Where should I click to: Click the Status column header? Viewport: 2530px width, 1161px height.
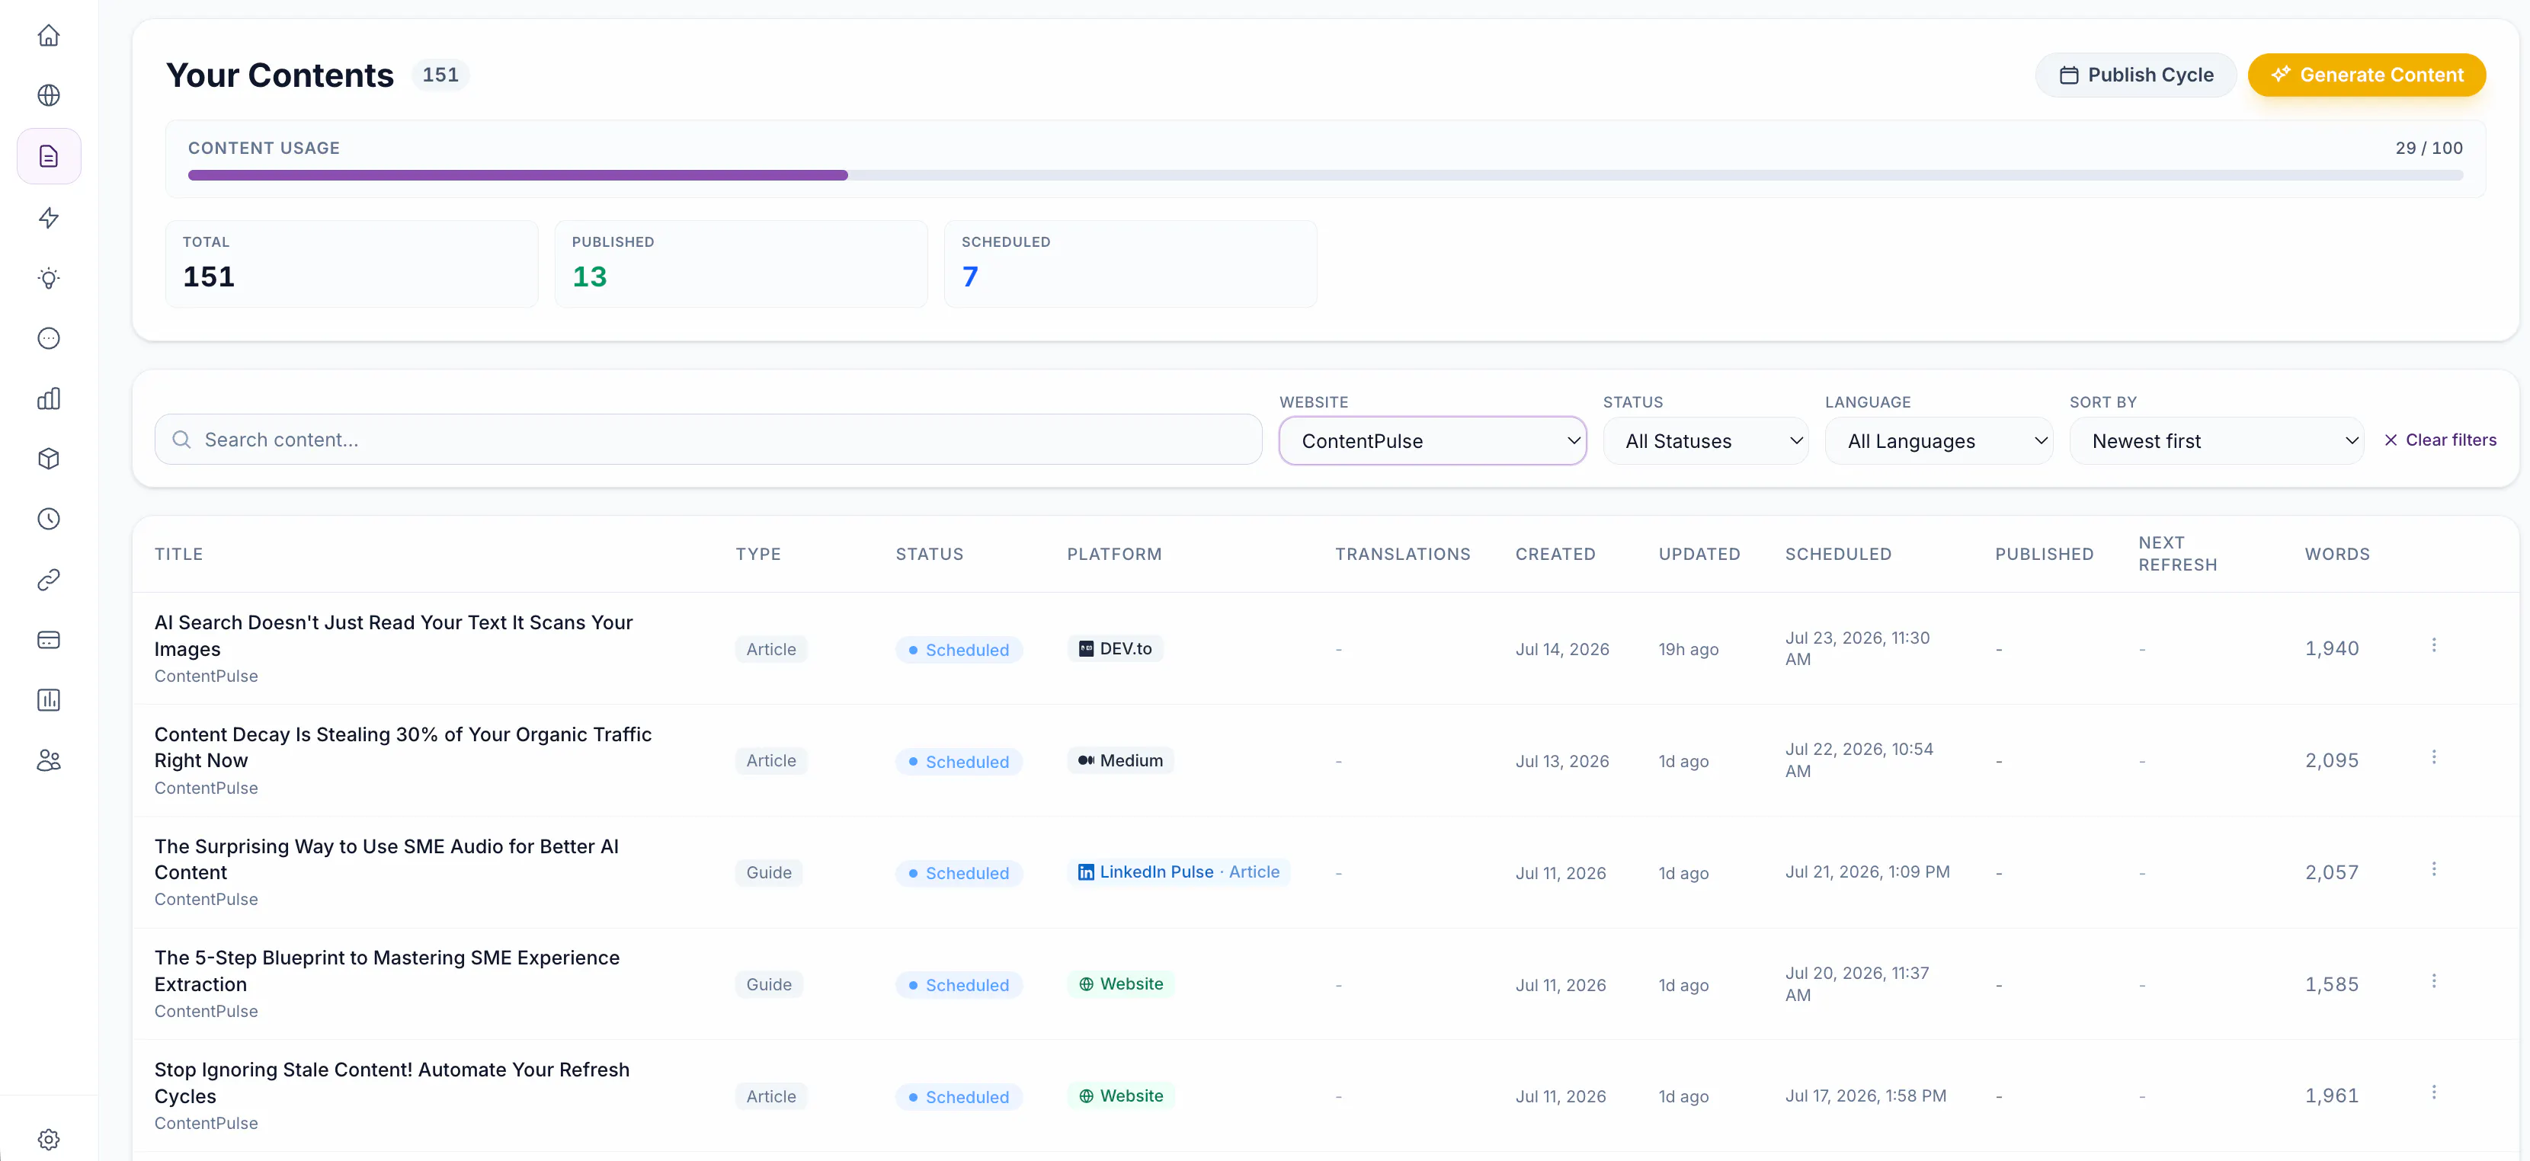coord(929,554)
